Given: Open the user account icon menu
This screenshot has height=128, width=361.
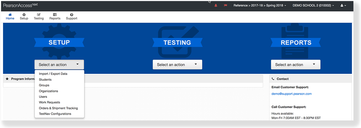Looking at the screenshot, I should pos(343,5).
